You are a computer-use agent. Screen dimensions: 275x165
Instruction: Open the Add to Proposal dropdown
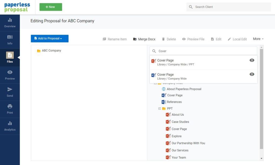click(50, 38)
